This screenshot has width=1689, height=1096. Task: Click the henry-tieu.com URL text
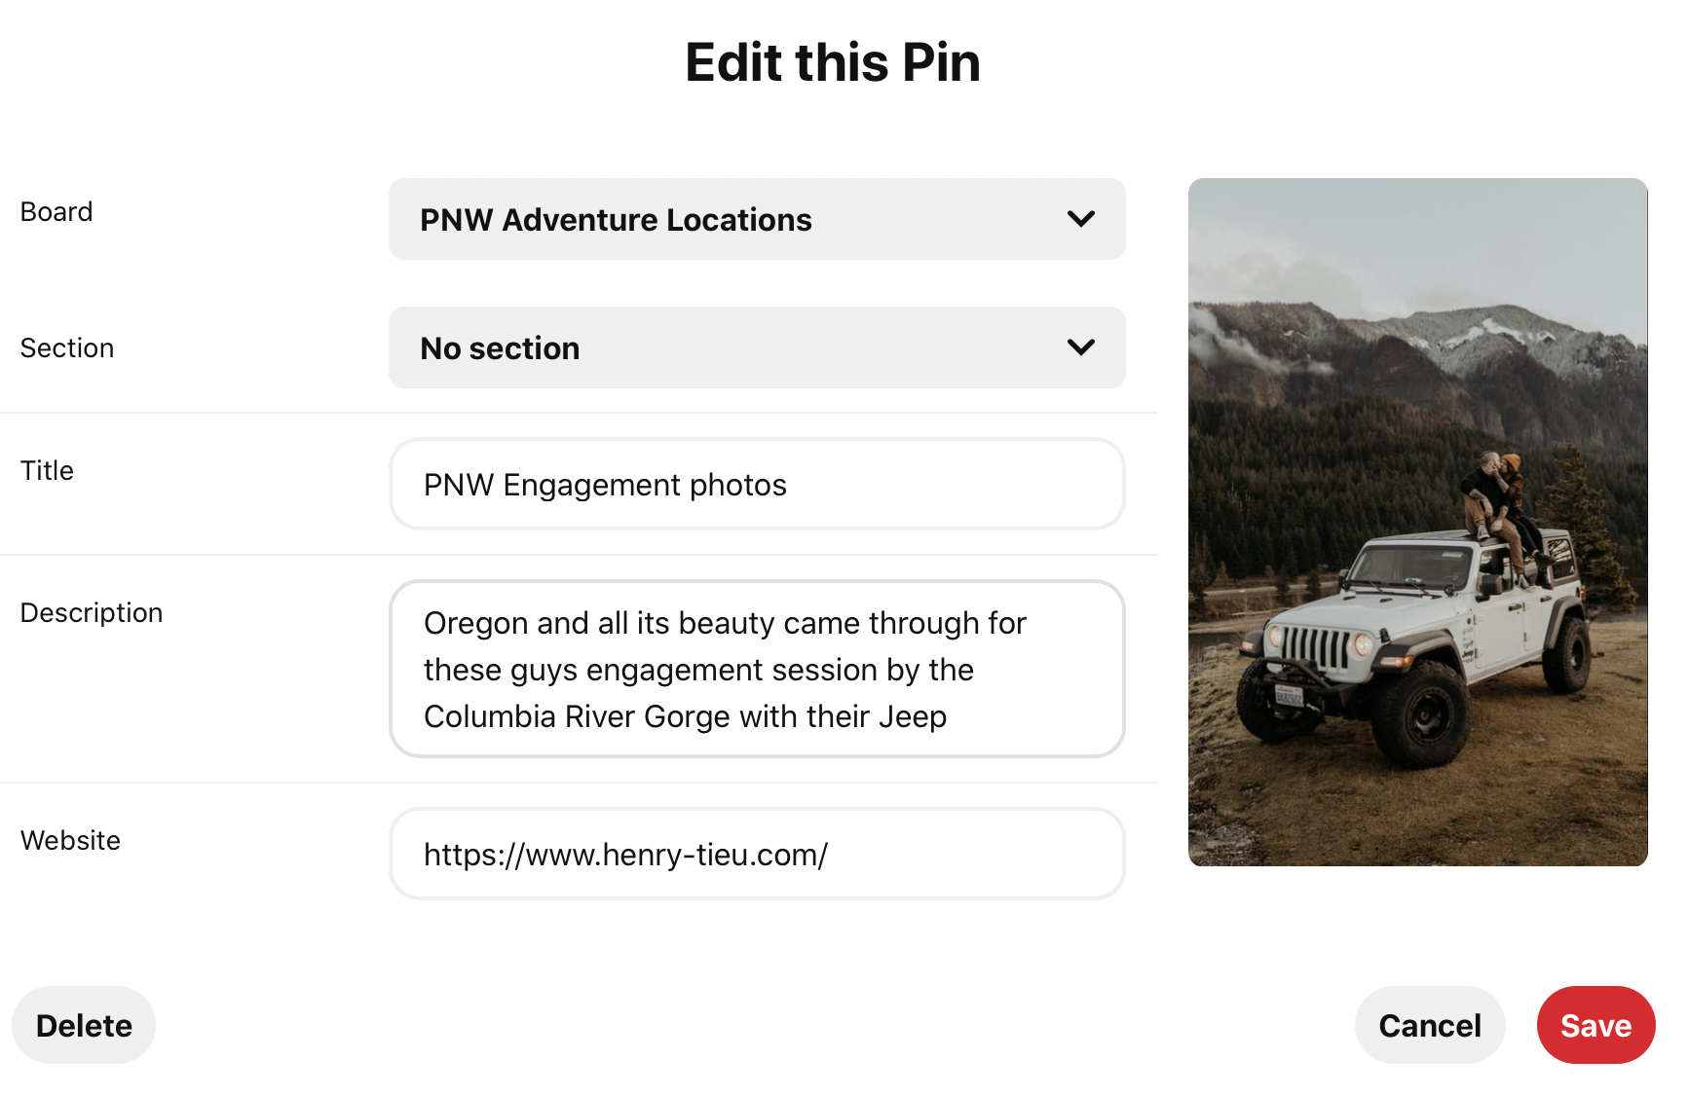tap(625, 855)
